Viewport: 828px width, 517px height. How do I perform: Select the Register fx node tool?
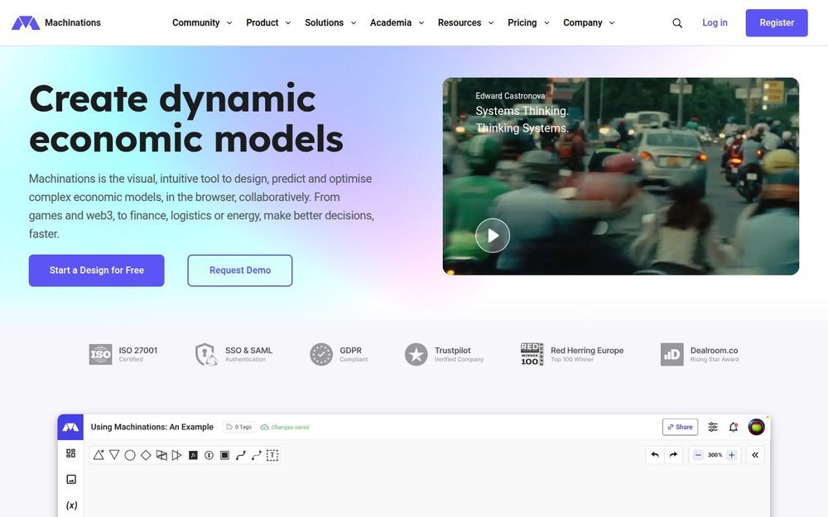[193, 455]
